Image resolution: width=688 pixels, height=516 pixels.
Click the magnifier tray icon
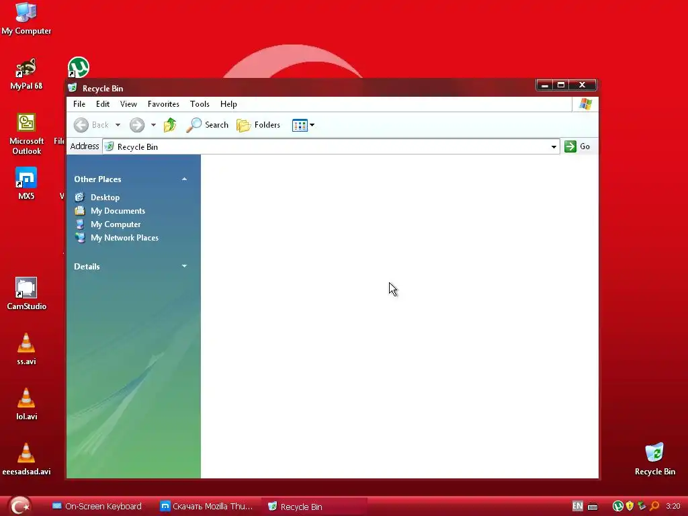coord(654,507)
